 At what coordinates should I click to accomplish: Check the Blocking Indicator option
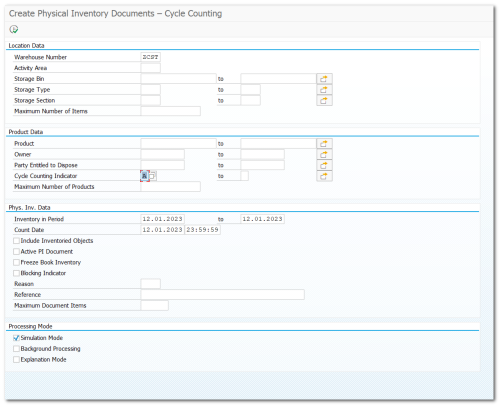point(16,273)
